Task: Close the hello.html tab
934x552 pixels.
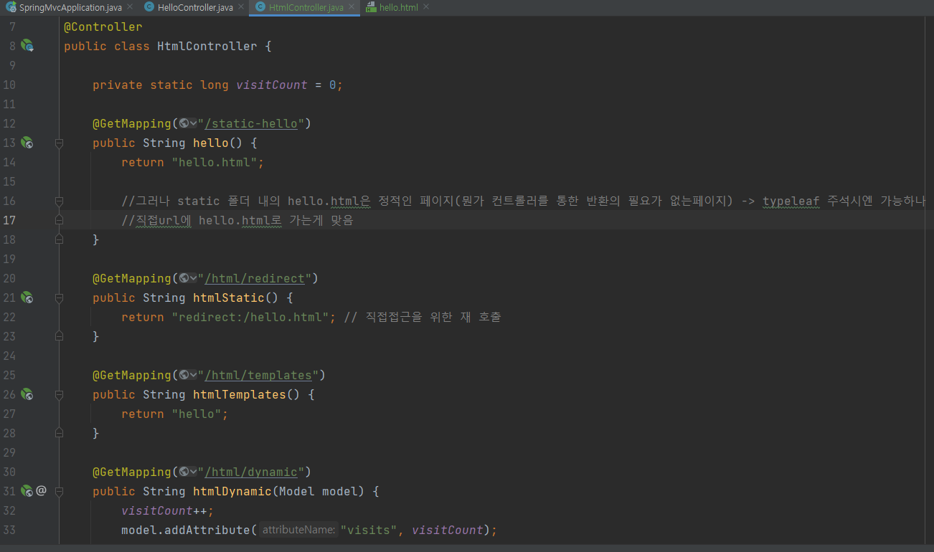Action: 426,7
